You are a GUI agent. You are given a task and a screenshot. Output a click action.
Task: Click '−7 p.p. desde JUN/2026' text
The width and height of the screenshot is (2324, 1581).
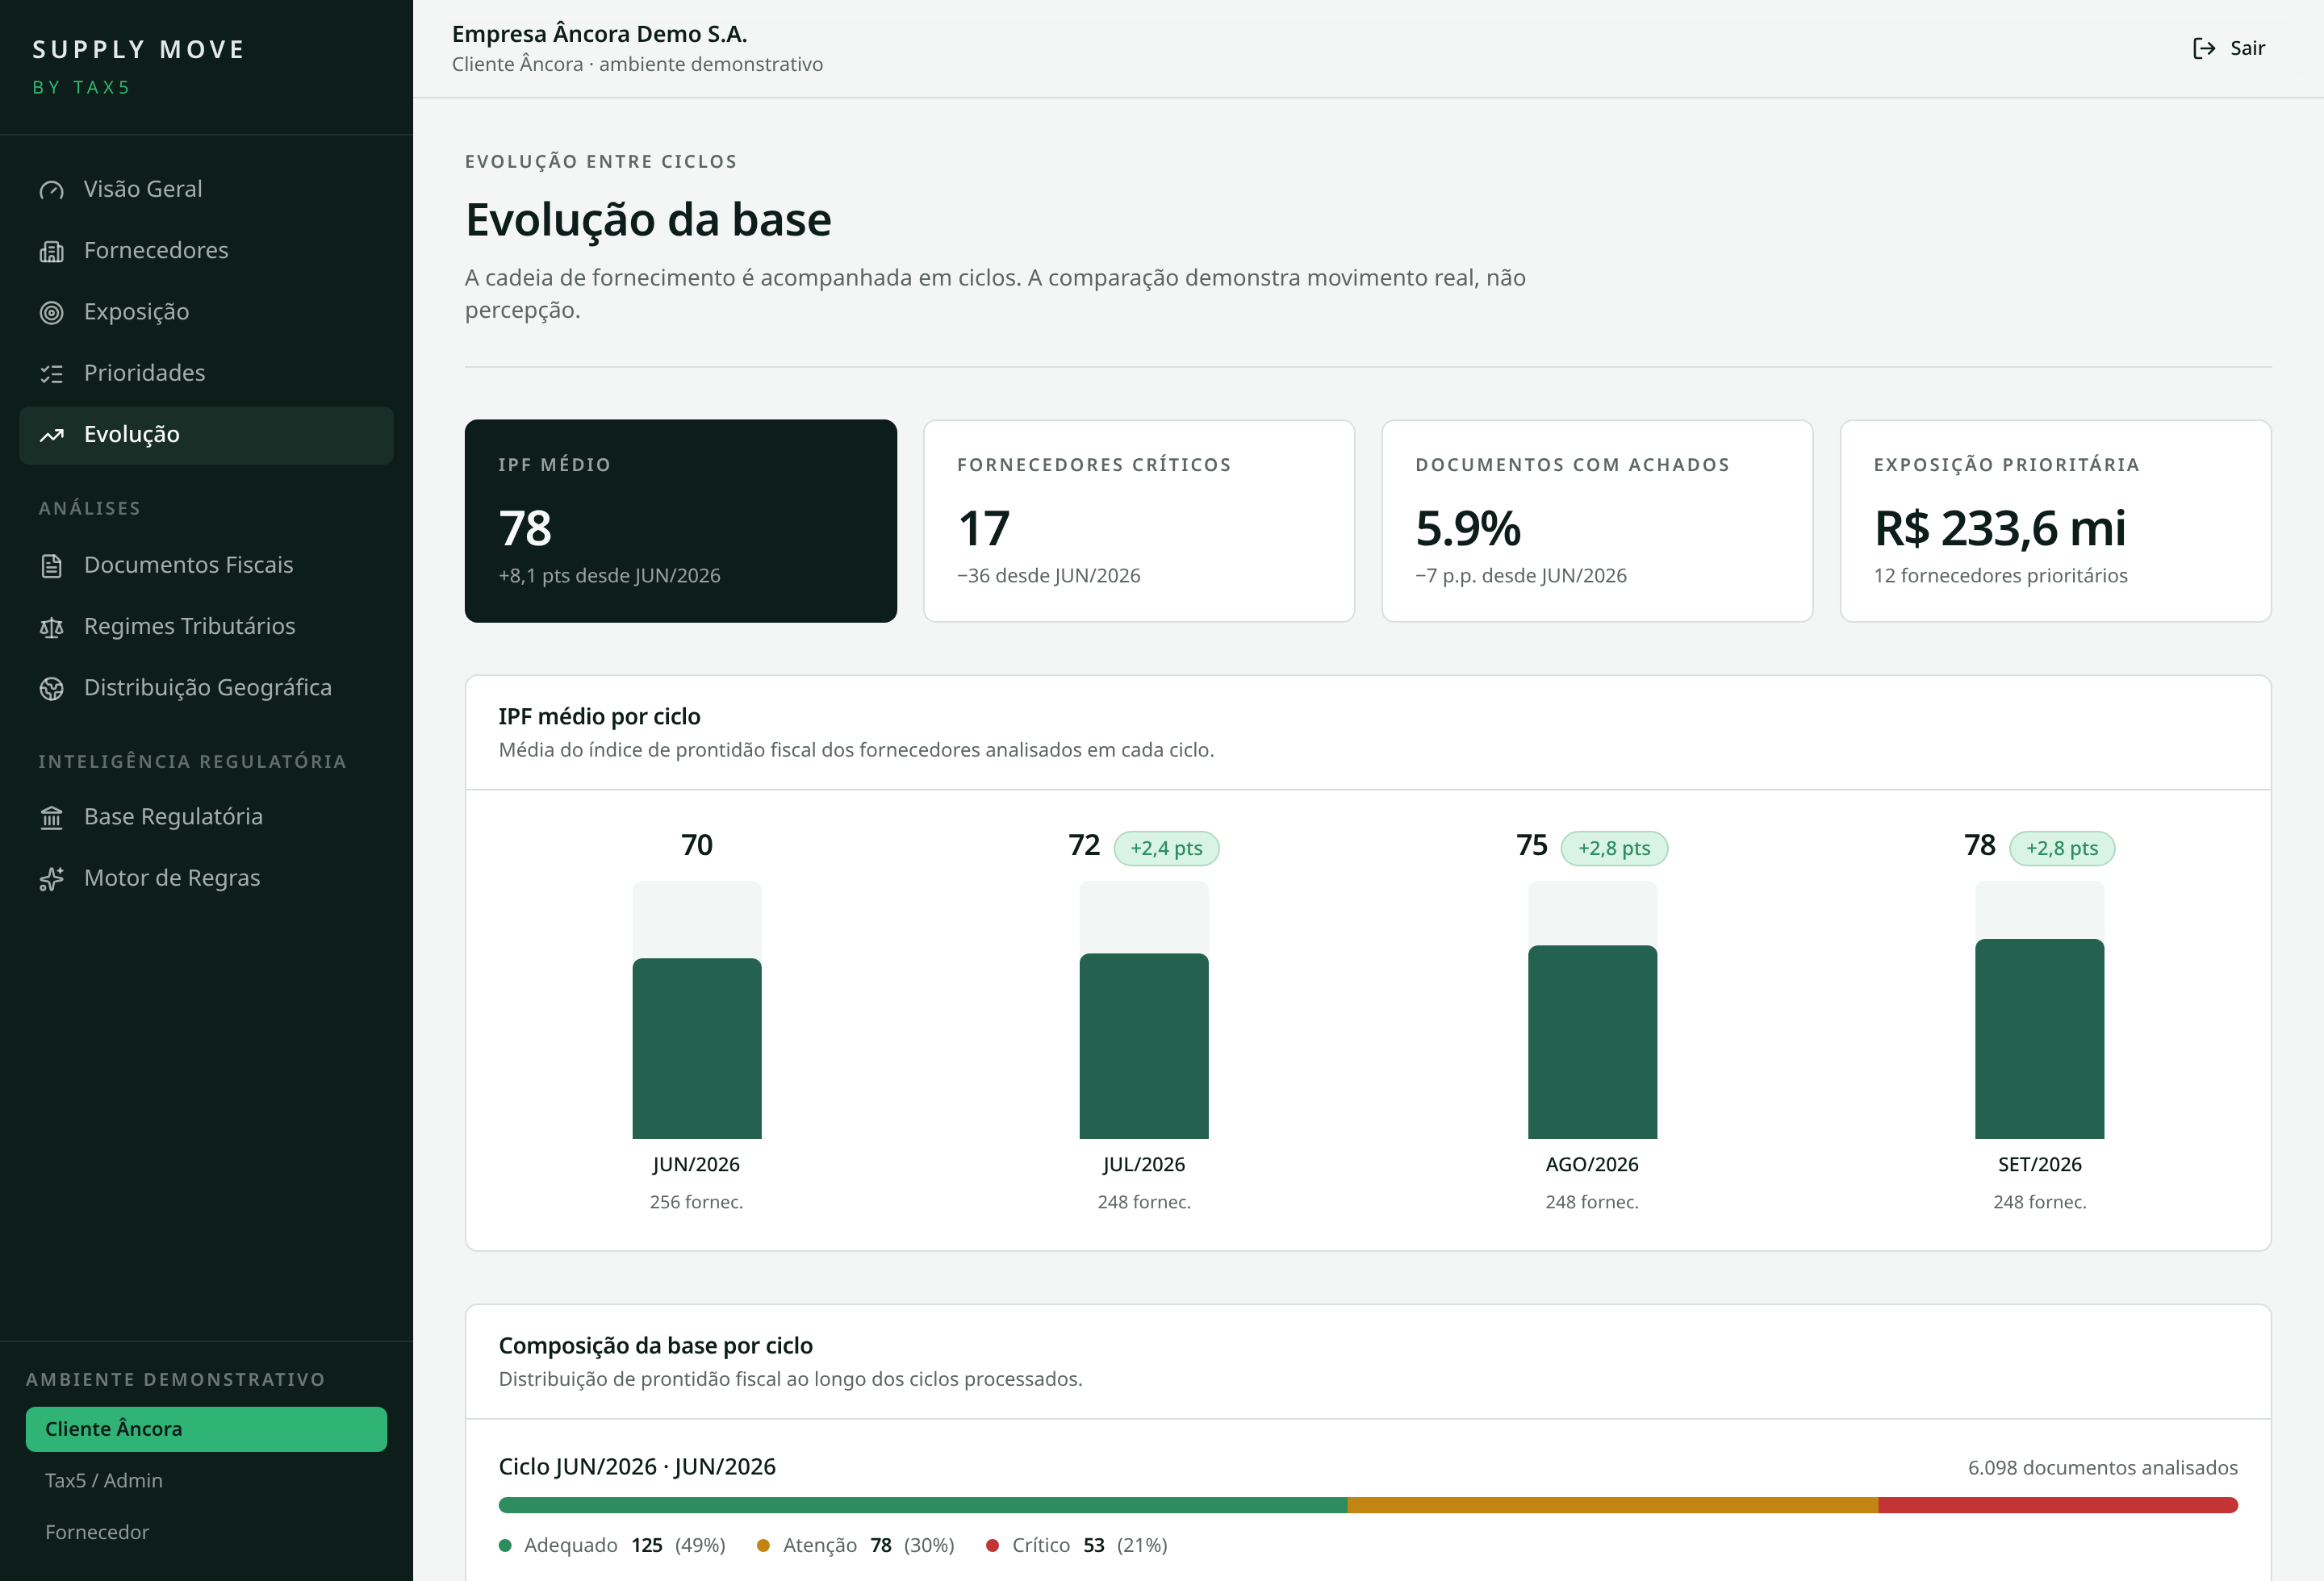(1521, 576)
